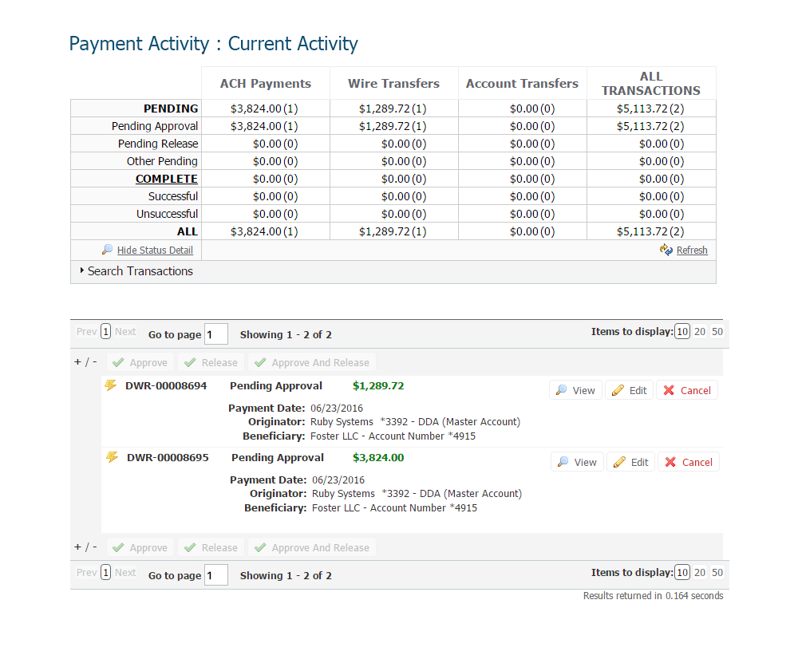Toggle top expand/collapse all +/- control
Viewport: 798px width, 663px height.
point(85,361)
